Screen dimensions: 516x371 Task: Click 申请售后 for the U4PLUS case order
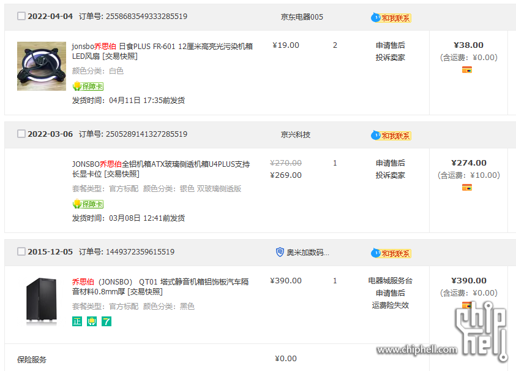pos(391,163)
